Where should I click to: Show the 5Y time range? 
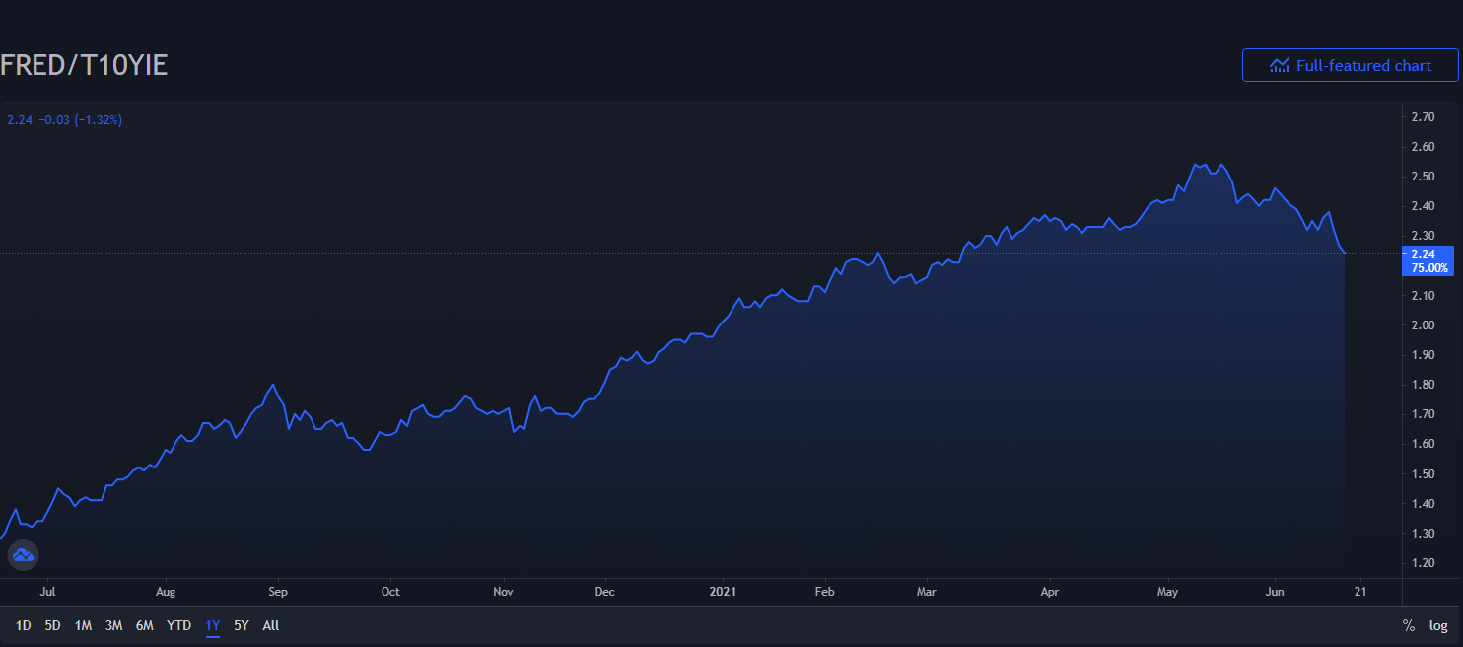242,625
